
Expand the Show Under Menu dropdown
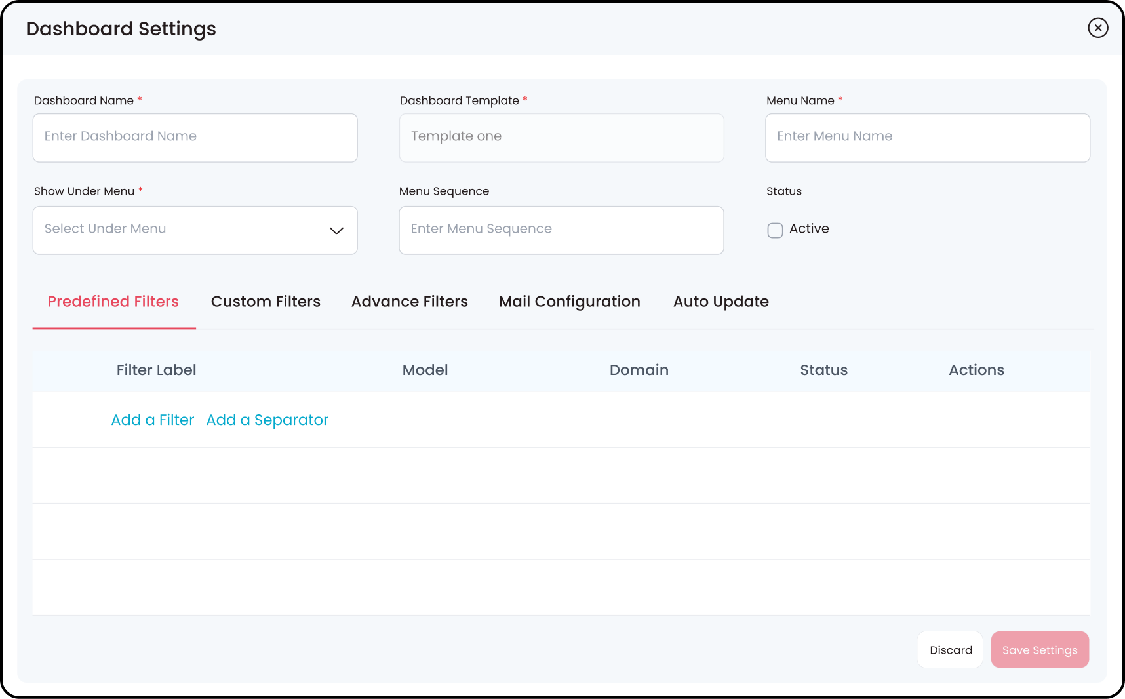point(195,230)
